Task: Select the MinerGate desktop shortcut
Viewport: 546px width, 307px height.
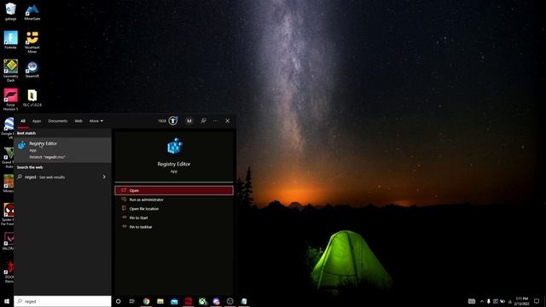Action: (32, 11)
